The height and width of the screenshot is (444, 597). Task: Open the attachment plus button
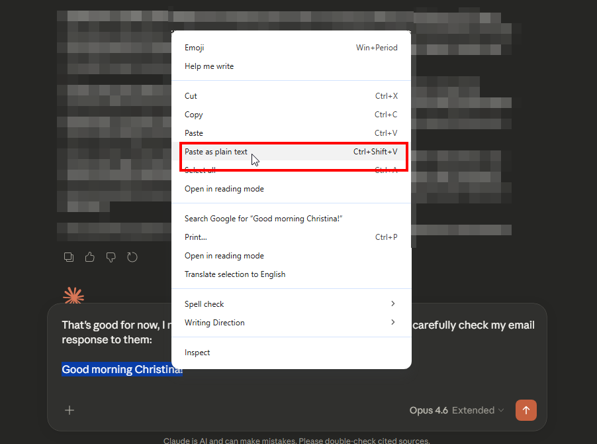(x=69, y=410)
